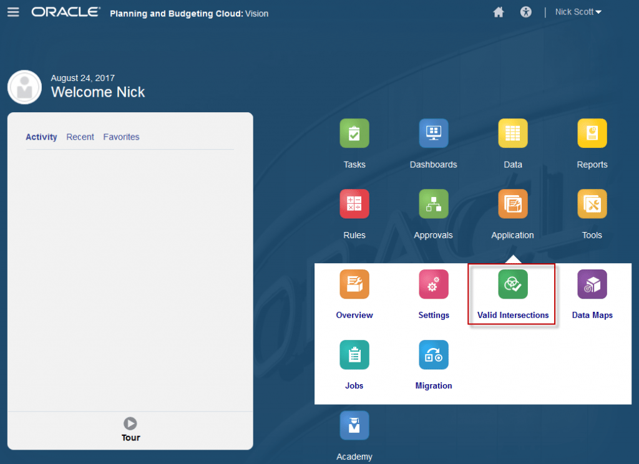Image resolution: width=639 pixels, height=464 pixels.
Task: Open the Jobs icon
Action: click(x=354, y=354)
